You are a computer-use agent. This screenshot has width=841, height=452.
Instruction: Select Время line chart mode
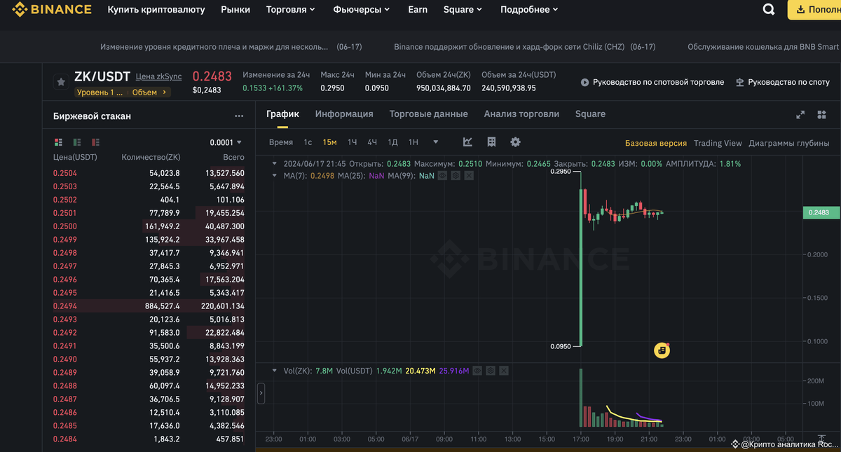(x=281, y=142)
